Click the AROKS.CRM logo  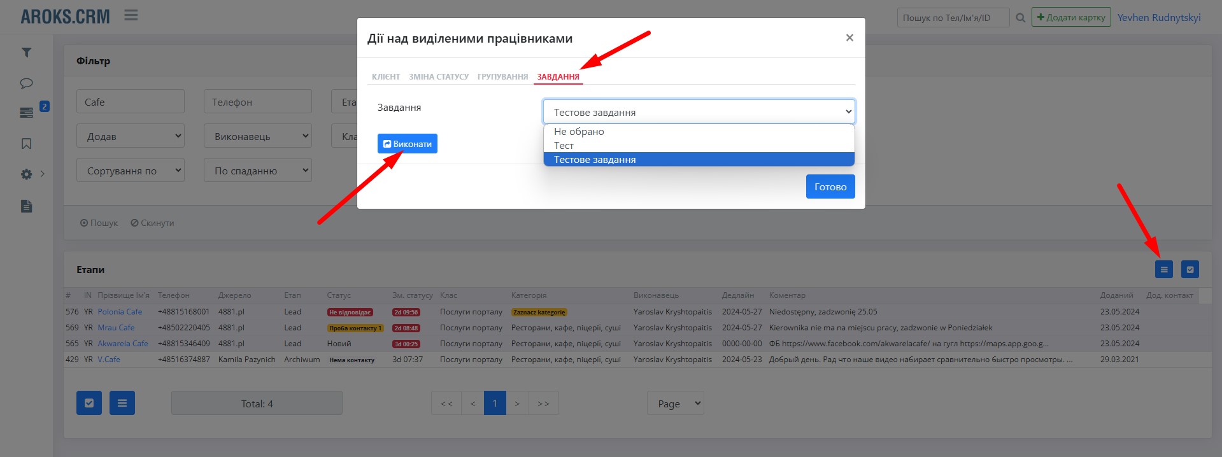click(65, 17)
